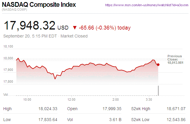Click the red down-triangle change indicator
This screenshot has height=124, width=190.
coord(74,28)
